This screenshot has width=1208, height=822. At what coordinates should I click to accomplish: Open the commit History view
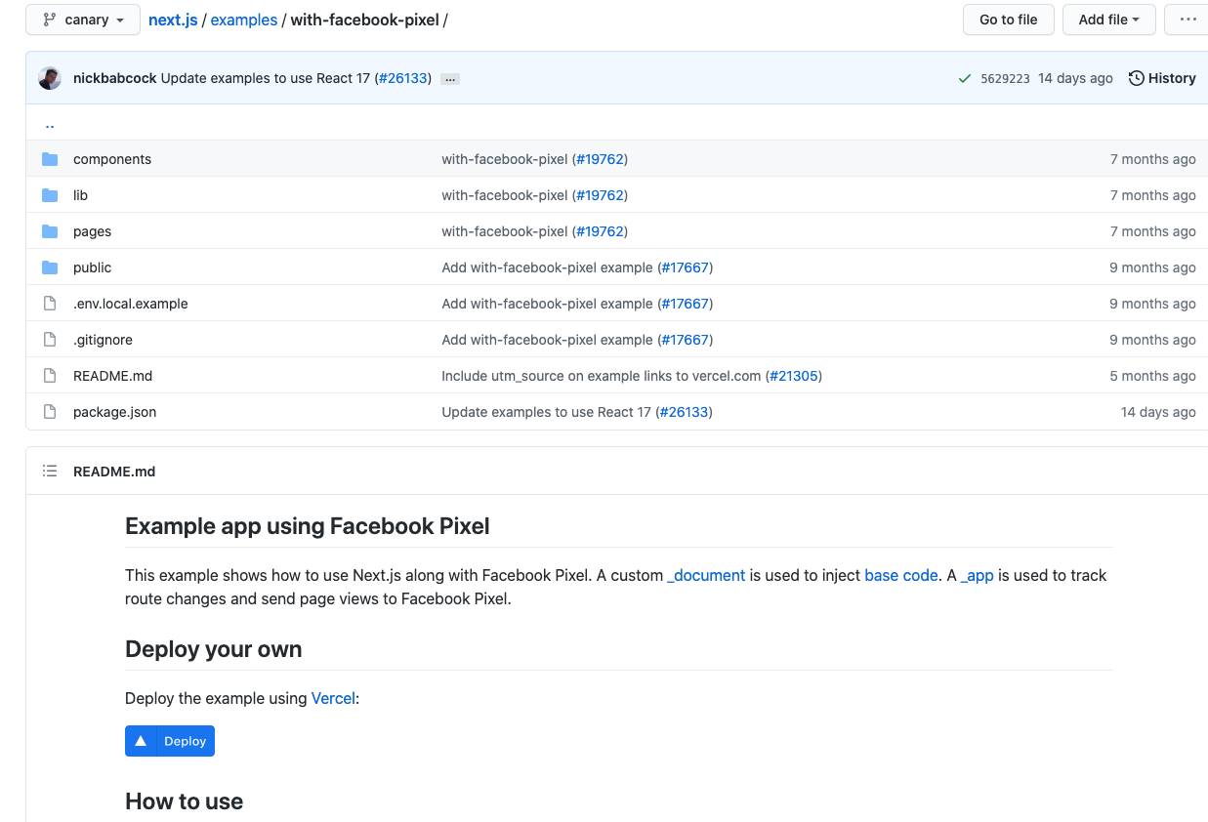1162,78
